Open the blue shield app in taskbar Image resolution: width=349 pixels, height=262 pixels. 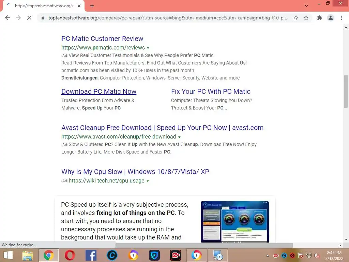point(154,255)
